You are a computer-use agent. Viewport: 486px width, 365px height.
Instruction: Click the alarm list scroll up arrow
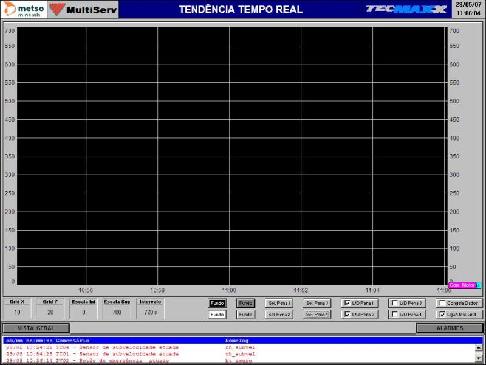pyautogui.click(x=479, y=347)
